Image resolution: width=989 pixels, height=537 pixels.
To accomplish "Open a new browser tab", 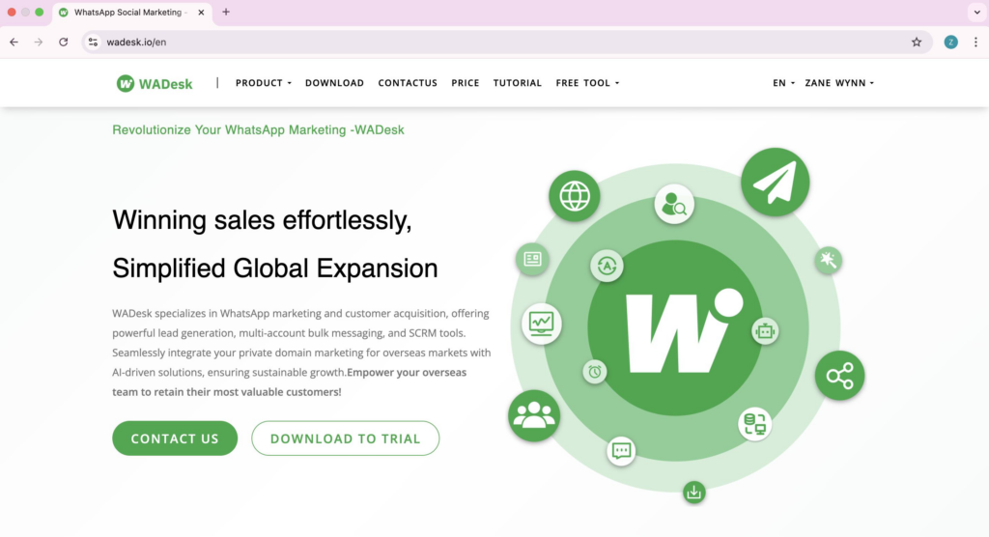I will (x=226, y=12).
